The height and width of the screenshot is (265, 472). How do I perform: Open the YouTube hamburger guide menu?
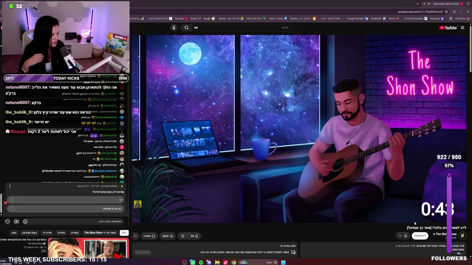[x=462, y=28]
